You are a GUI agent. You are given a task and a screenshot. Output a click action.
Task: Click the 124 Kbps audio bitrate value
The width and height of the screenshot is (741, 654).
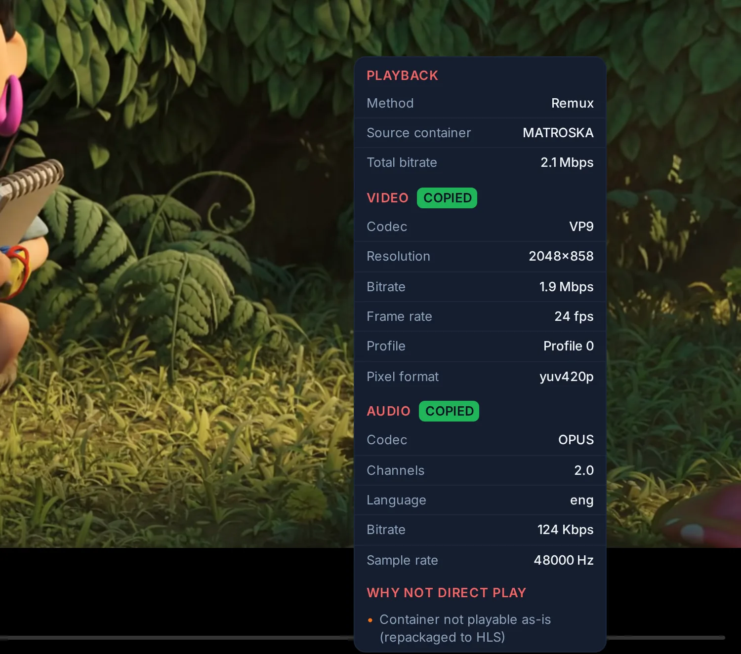566,530
